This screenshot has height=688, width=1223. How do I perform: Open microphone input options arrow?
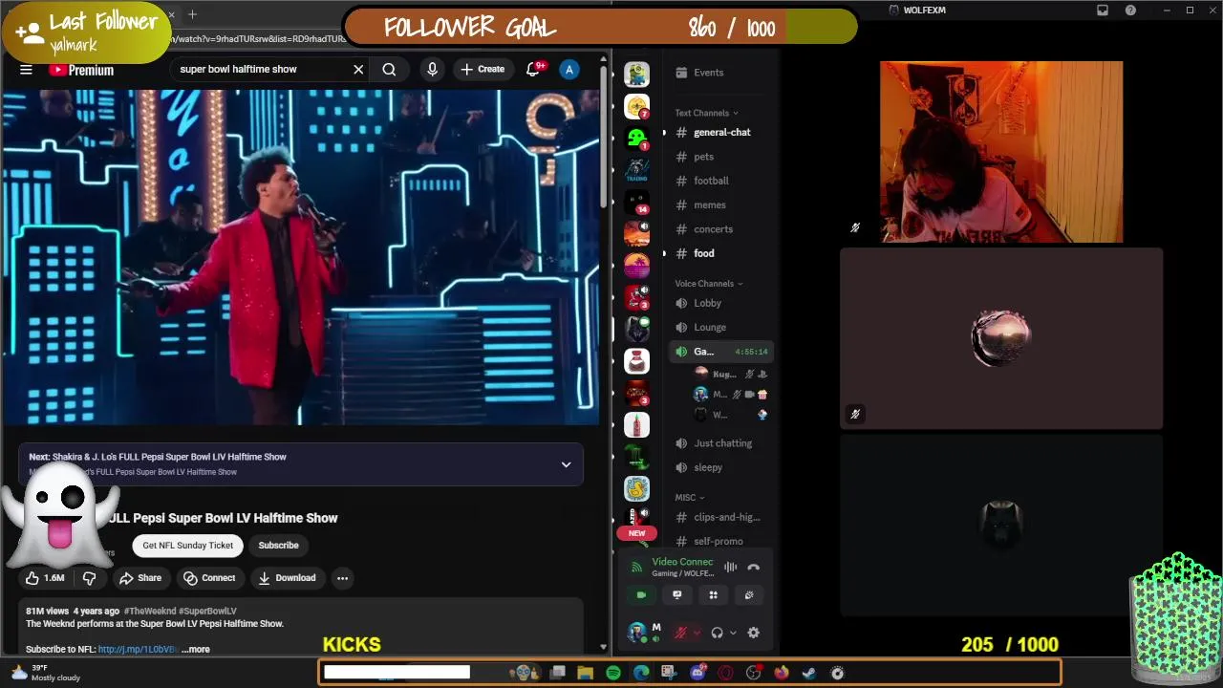tap(697, 633)
